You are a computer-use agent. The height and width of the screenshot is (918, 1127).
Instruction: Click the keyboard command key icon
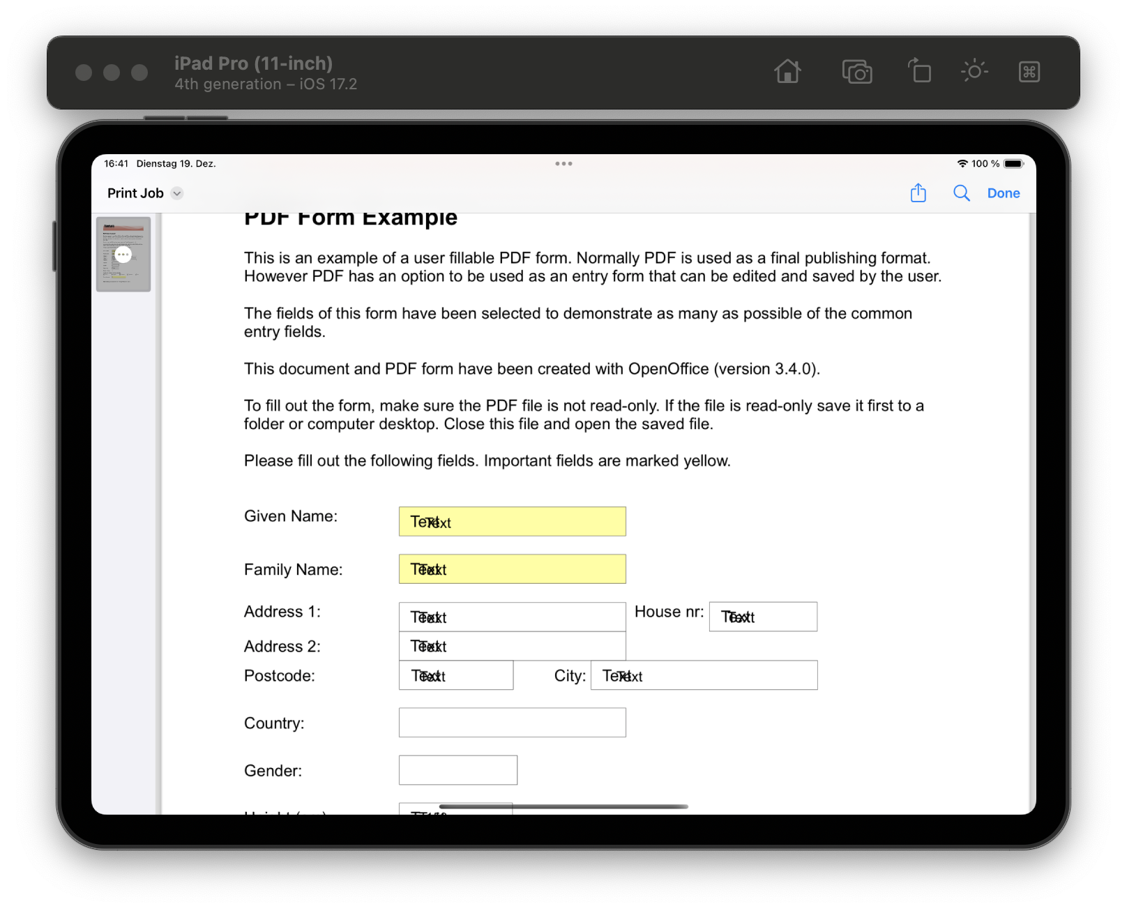pyautogui.click(x=1029, y=72)
